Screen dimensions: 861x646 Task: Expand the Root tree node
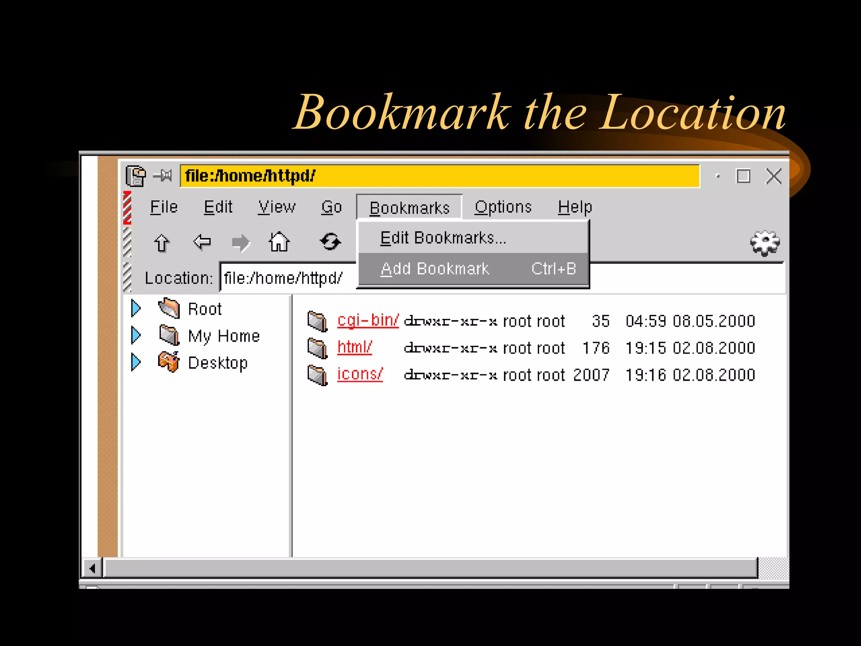coord(135,308)
